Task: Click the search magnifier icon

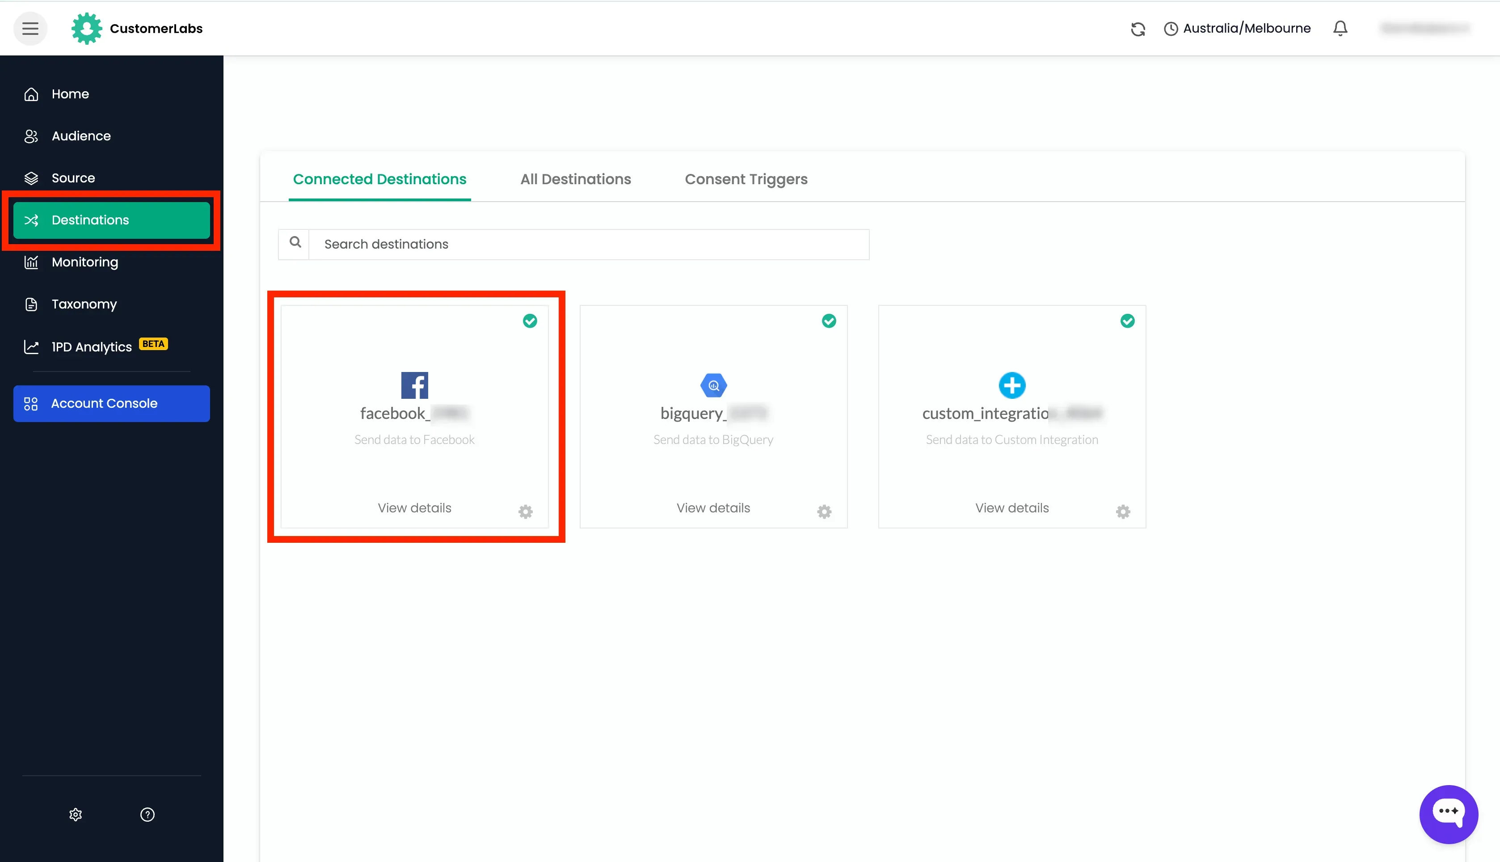Action: point(295,243)
